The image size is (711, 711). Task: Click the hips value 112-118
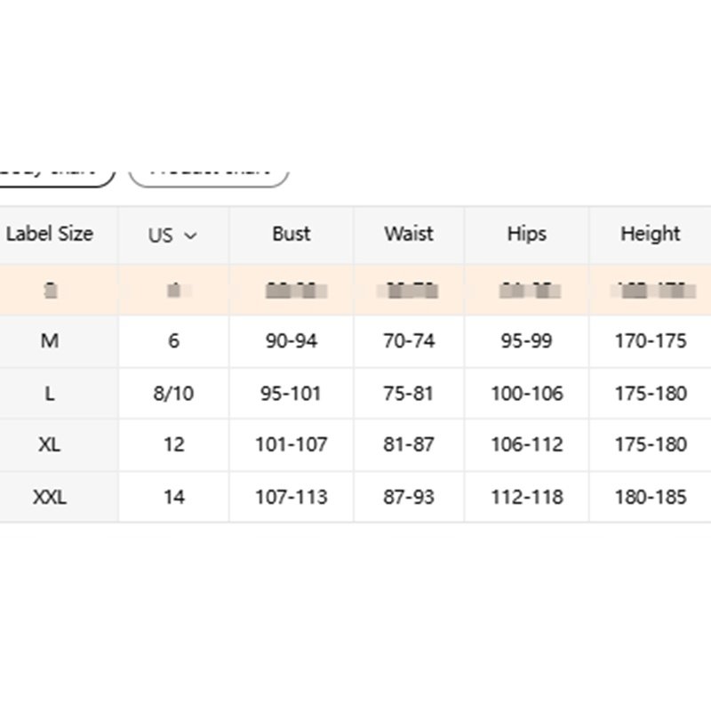coord(526,497)
